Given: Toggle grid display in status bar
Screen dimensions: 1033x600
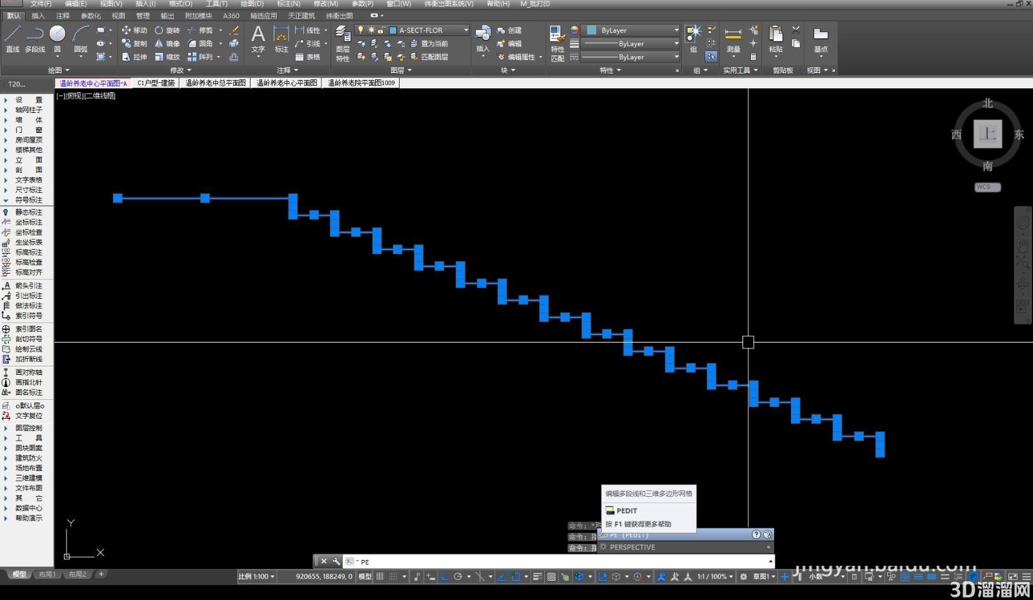Looking at the screenshot, I should (x=380, y=577).
